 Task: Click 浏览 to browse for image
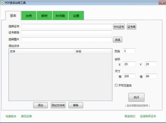pos(117,40)
